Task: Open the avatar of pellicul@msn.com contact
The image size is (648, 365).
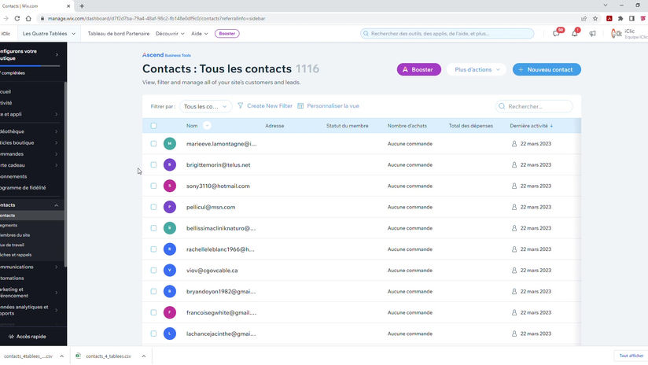Action: click(x=169, y=207)
